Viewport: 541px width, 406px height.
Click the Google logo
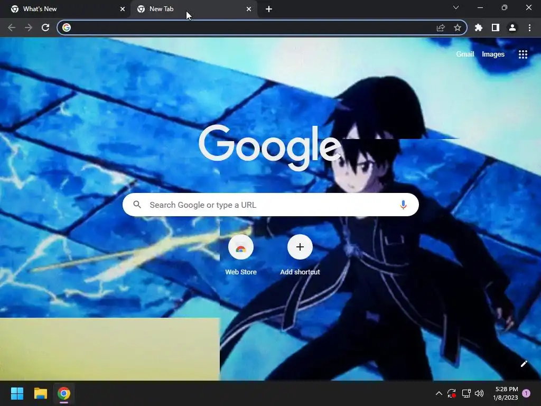click(x=270, y=147)
